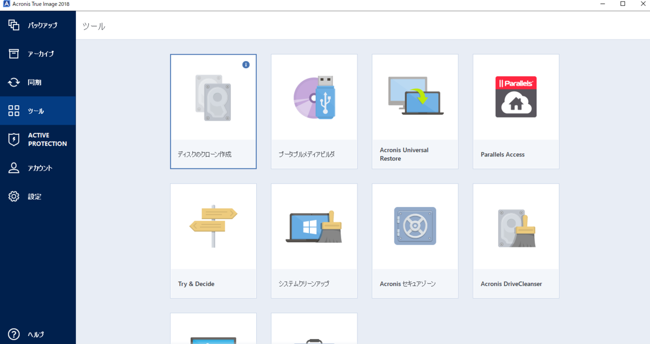This screenshot has width=650, height=344.
Task: Click the sync arrows icon
Action: pyautogui.click(x=14, y=82)
